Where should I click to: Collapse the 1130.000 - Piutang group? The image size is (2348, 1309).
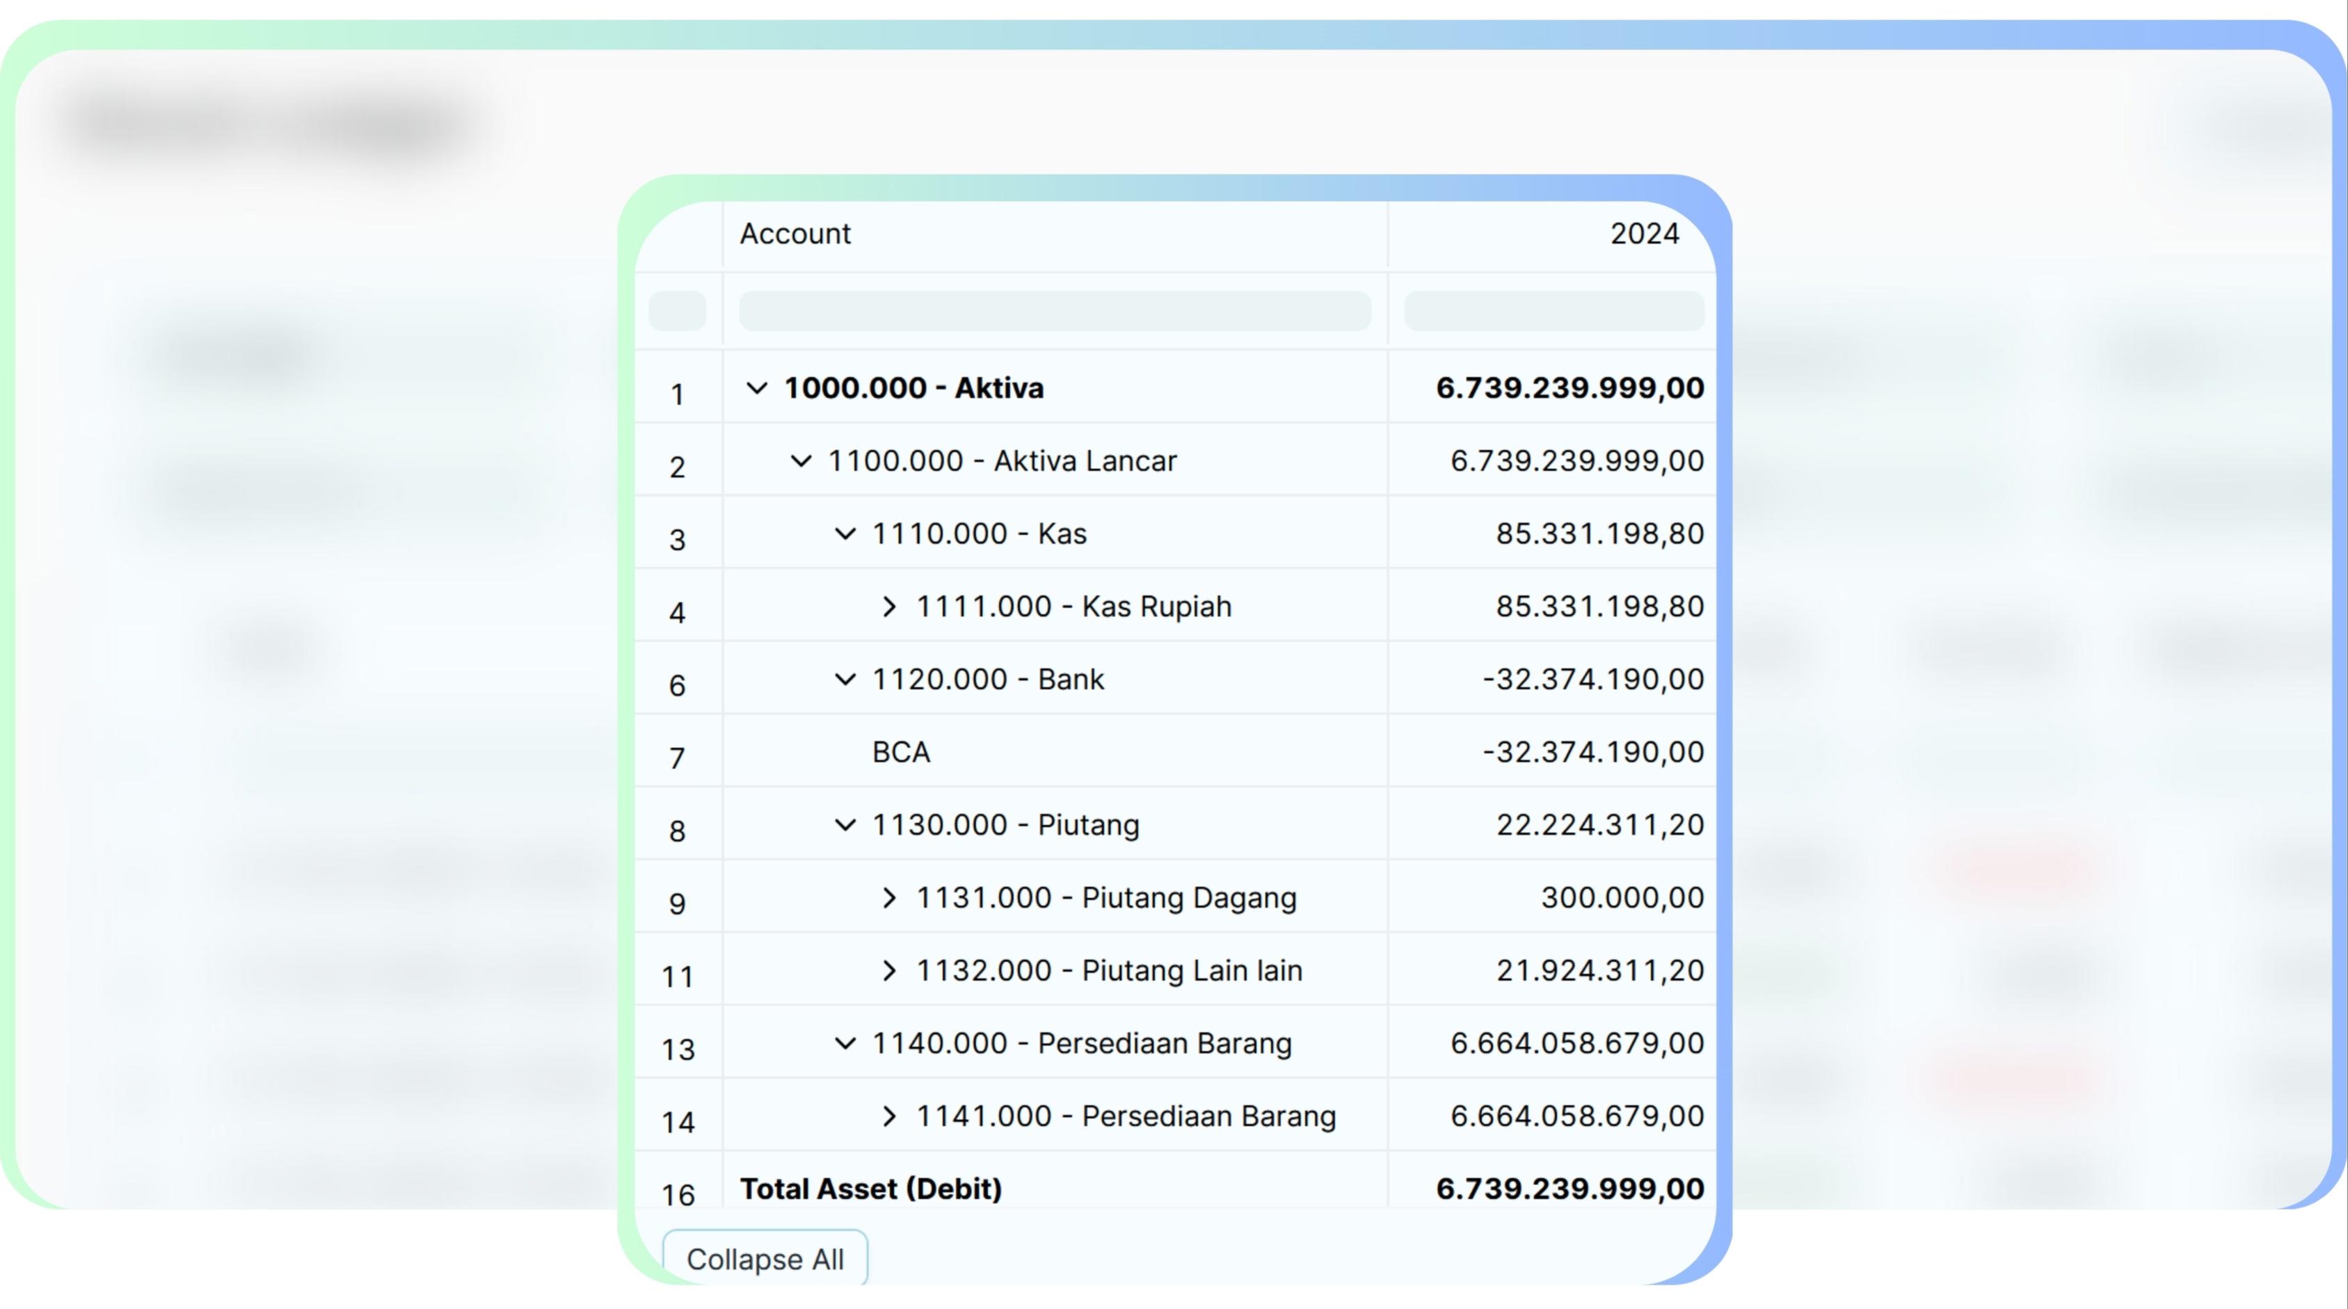point(845,825)
